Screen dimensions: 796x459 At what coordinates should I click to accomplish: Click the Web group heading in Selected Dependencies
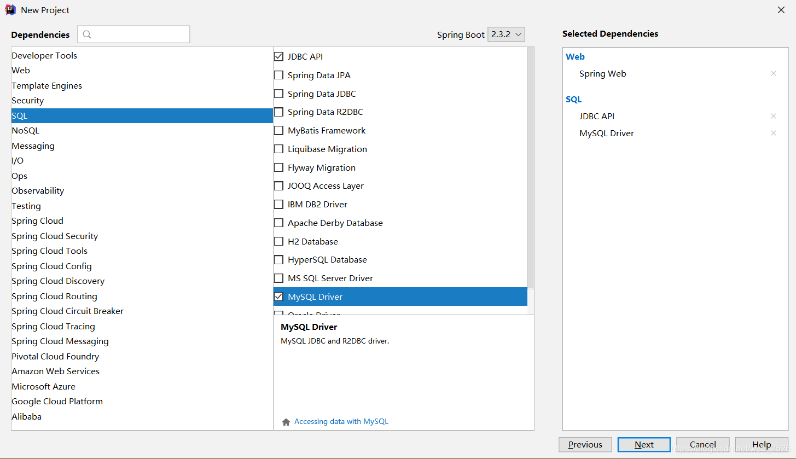tap(575, 56)
